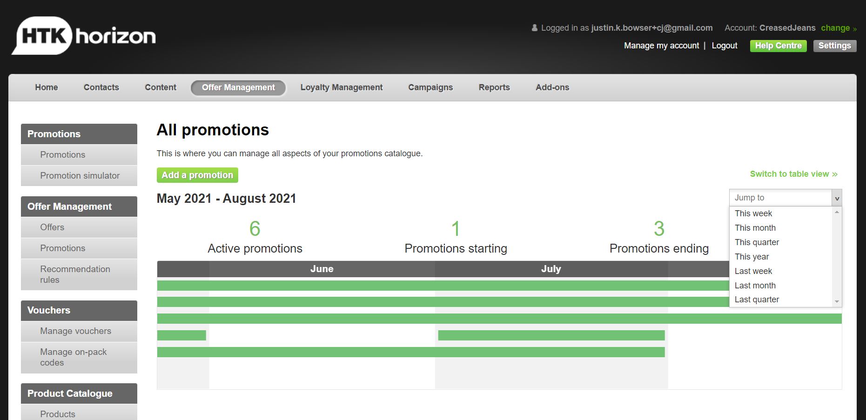Image resolution: width=866 pixels, height=420 pixels.
Task: Click the user icon beside Logged in as
Action: point(534,28)
